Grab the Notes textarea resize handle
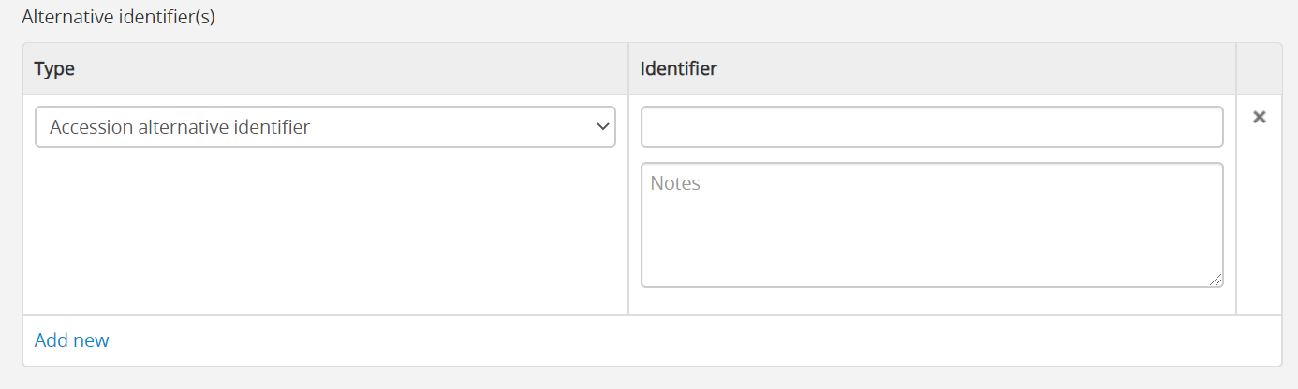Screen dimensions: 1298x389 (1216, 280)
